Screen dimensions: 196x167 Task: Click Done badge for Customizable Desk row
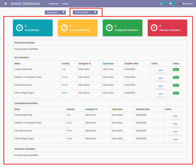pyautogui.click(x=176, y=69)
